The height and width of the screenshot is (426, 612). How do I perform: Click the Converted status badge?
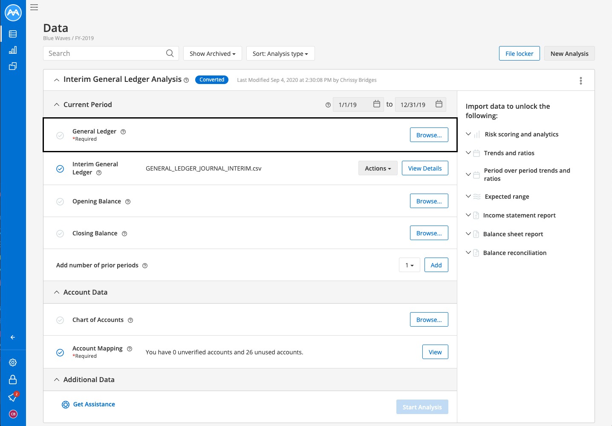(212, 80)
